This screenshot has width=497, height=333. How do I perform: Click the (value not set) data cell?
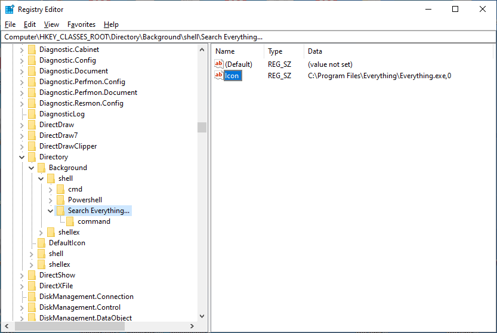tap(330, 64)
